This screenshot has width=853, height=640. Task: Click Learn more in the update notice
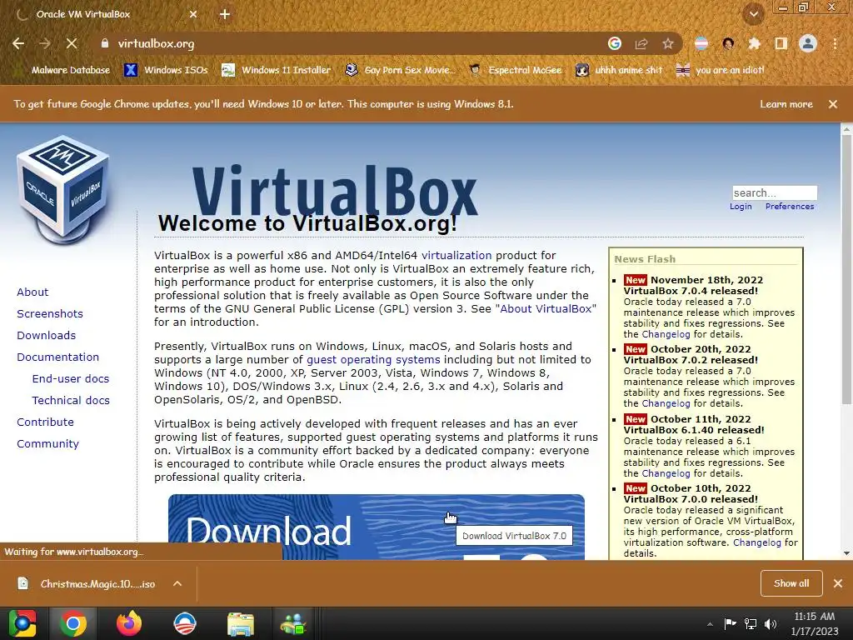coord(786,104)
